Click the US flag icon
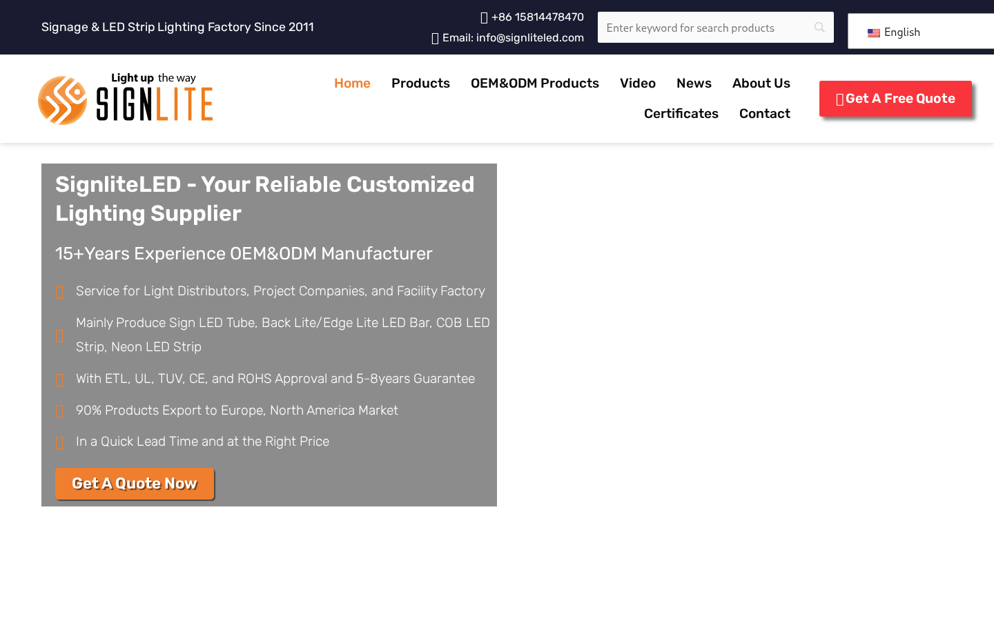The height and width of the screenshot is (621, 994). 874,33
